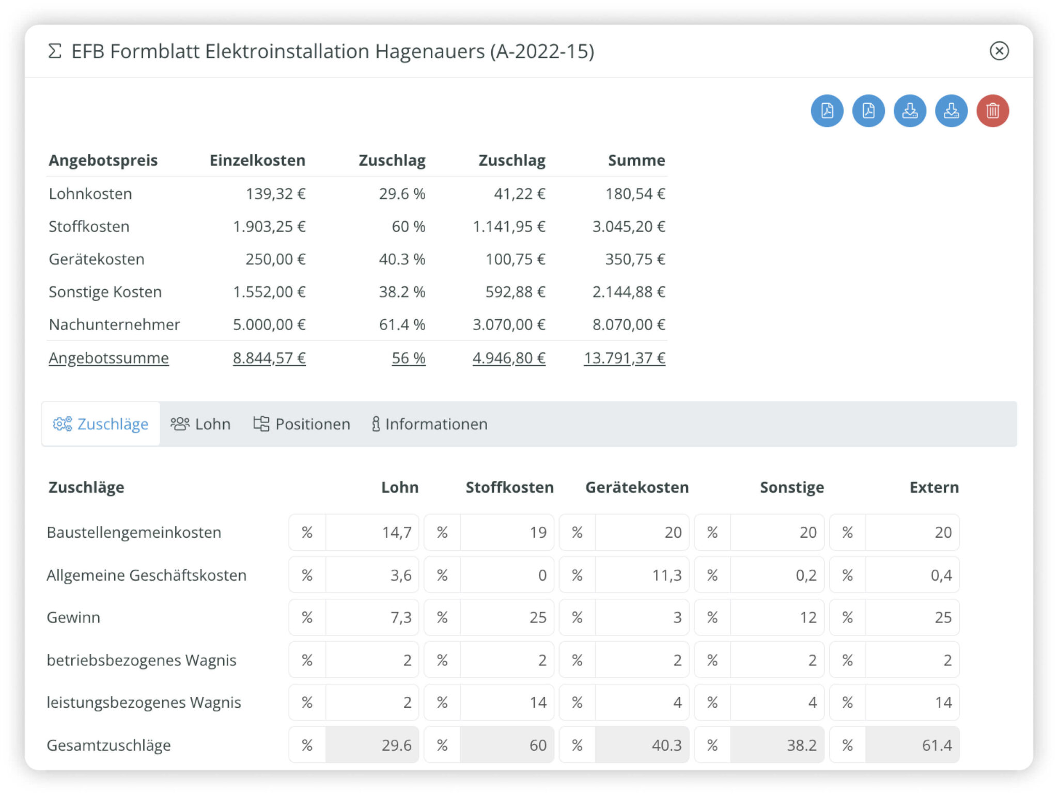Click the Angebotssumme link
Viewport: 1058px width, 795px height.
pos(108,358)
